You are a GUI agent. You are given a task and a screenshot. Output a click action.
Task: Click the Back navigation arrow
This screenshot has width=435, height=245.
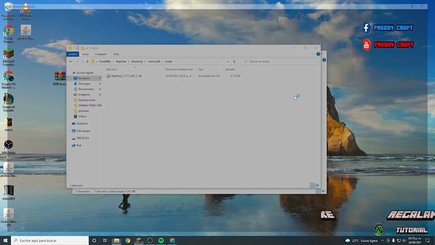click(x=71, y=61)
